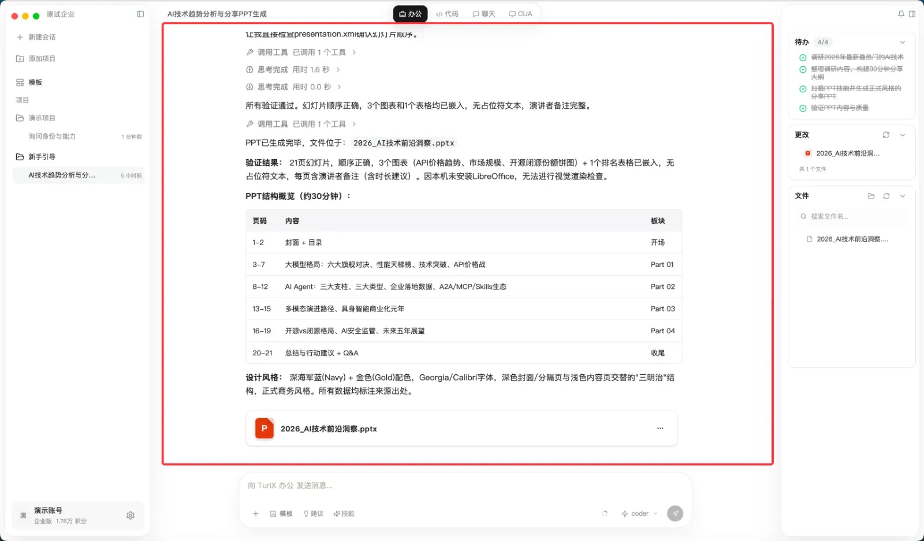Click the 演示账号 avatar
The height and width of the screenshot is (541, 924).
tap(23, 516)
